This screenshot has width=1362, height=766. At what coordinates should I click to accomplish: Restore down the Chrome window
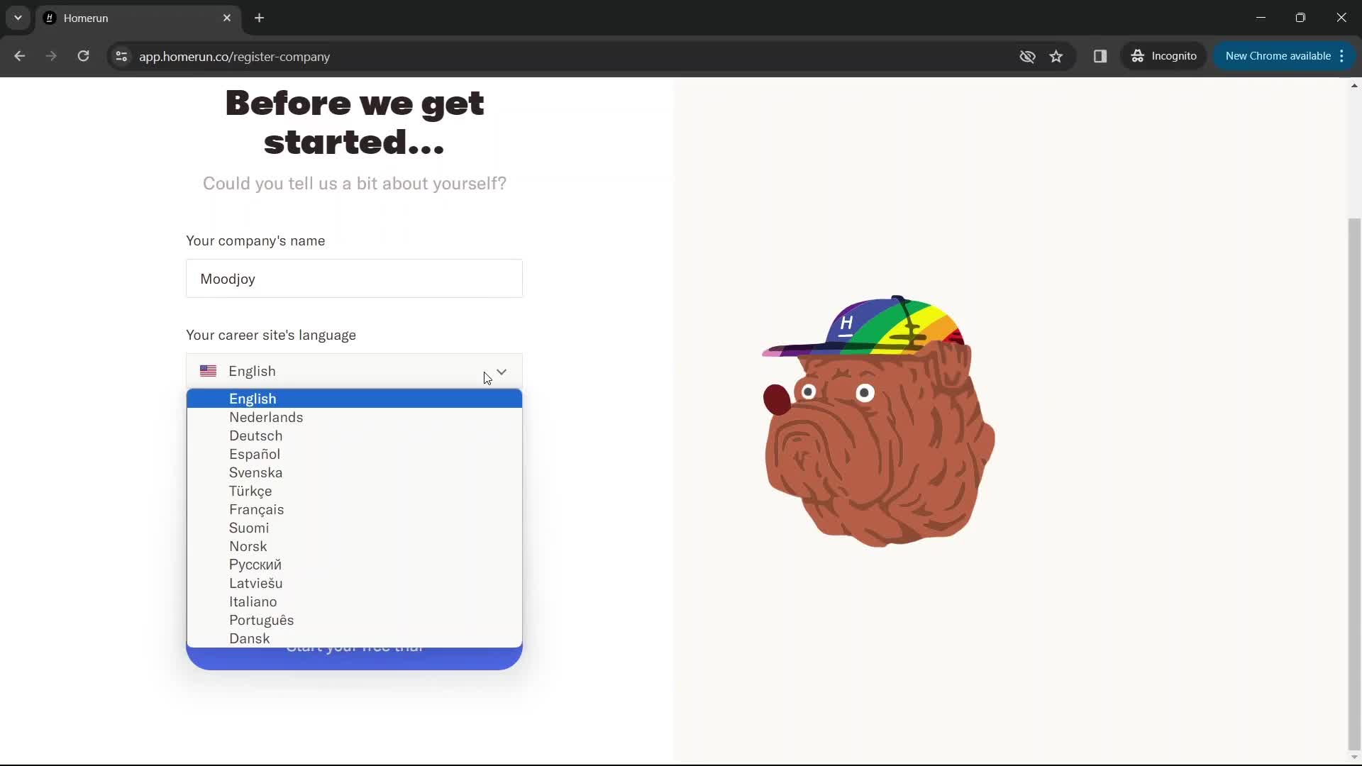point(1300,18)
